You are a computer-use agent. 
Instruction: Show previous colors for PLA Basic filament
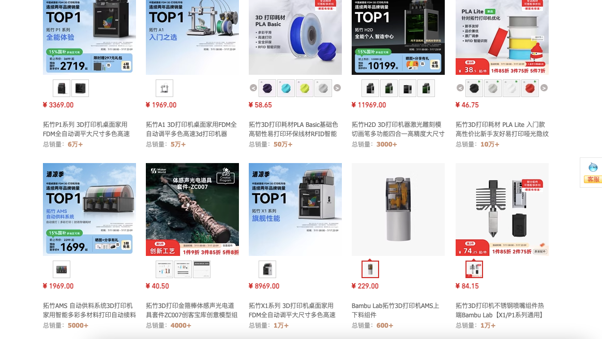tap(253, 88)
